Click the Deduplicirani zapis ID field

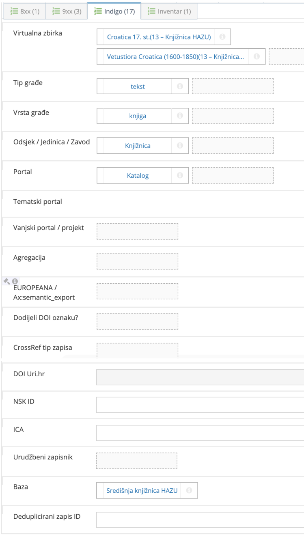pyautogui.click(x=200, y=520)
